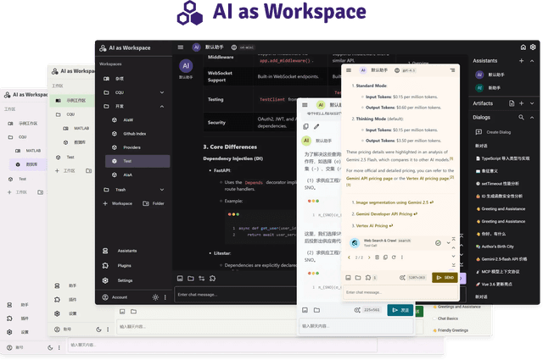Click the plugin puzzle icon above the dark chat input

pyautogui.click(x=213, y=279)
